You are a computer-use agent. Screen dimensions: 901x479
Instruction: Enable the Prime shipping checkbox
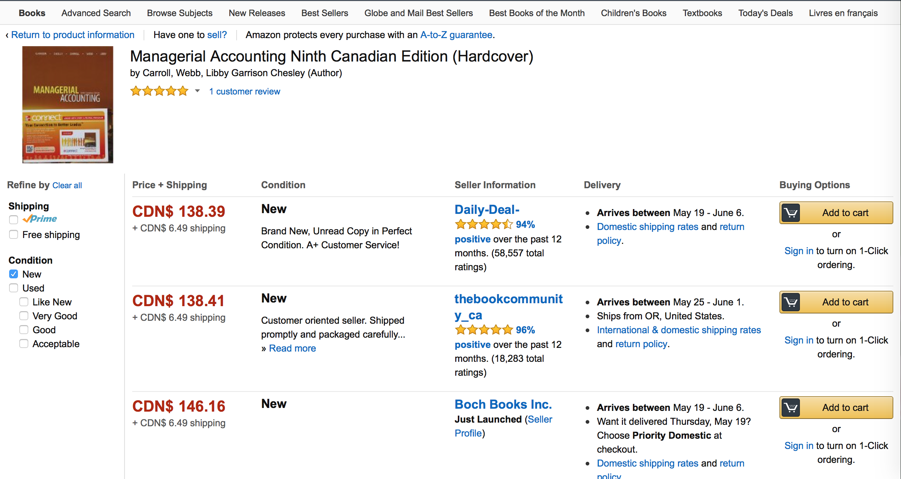(x=14, y=220)
